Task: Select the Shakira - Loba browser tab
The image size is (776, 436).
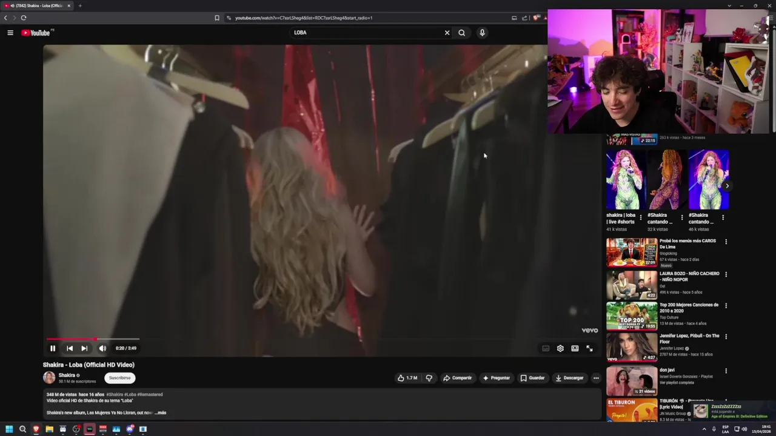Action: [36, 5]
